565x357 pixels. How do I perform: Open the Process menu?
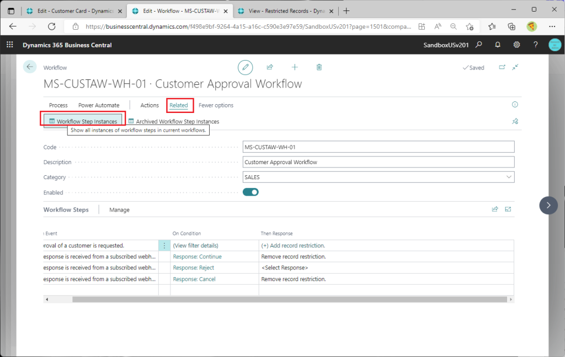click(58, 105)
